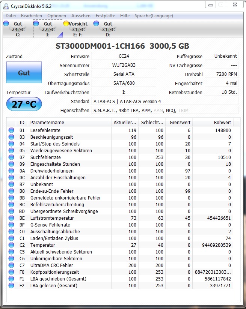
Task: Click the Eingeschaltet field 4 mal
Action: click(x=222, y=83)
